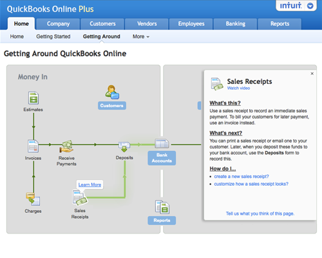Click the Estimates label text
Screen dimensions: 322x258
pos(33,110)
